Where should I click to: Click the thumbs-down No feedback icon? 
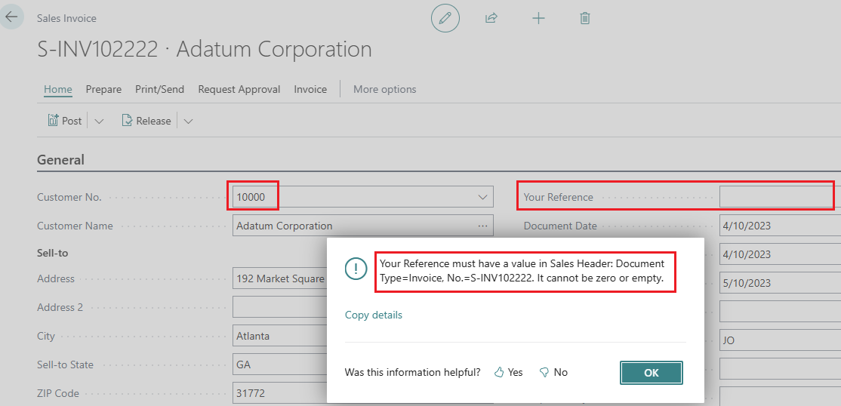(544, 372)
